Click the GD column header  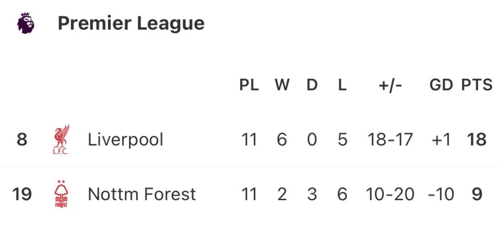pyautogui.click(x=441, y=85)
